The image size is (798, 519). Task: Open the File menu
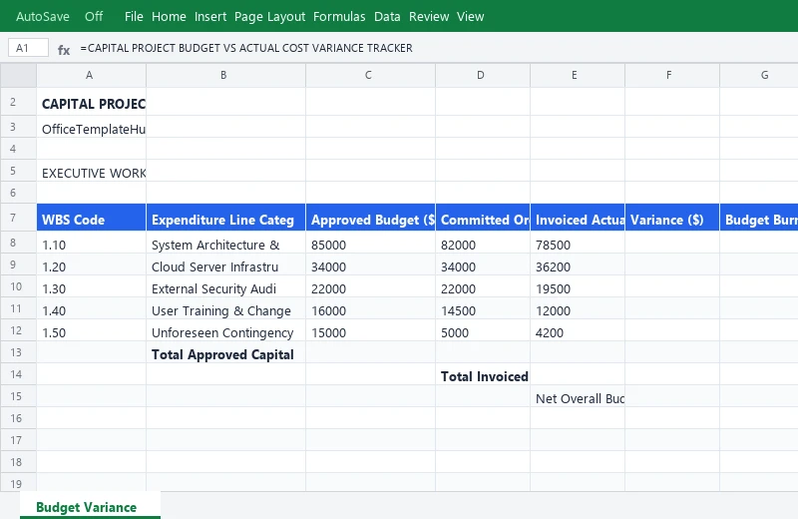click(x=134, y=16)
